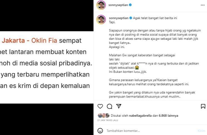This screenshot has width=207, height=135.
Task: Open the emoji picker smiley icon
Action: pos(100,131)
